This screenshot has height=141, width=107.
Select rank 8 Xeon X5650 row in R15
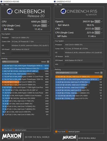coord(79,96)
